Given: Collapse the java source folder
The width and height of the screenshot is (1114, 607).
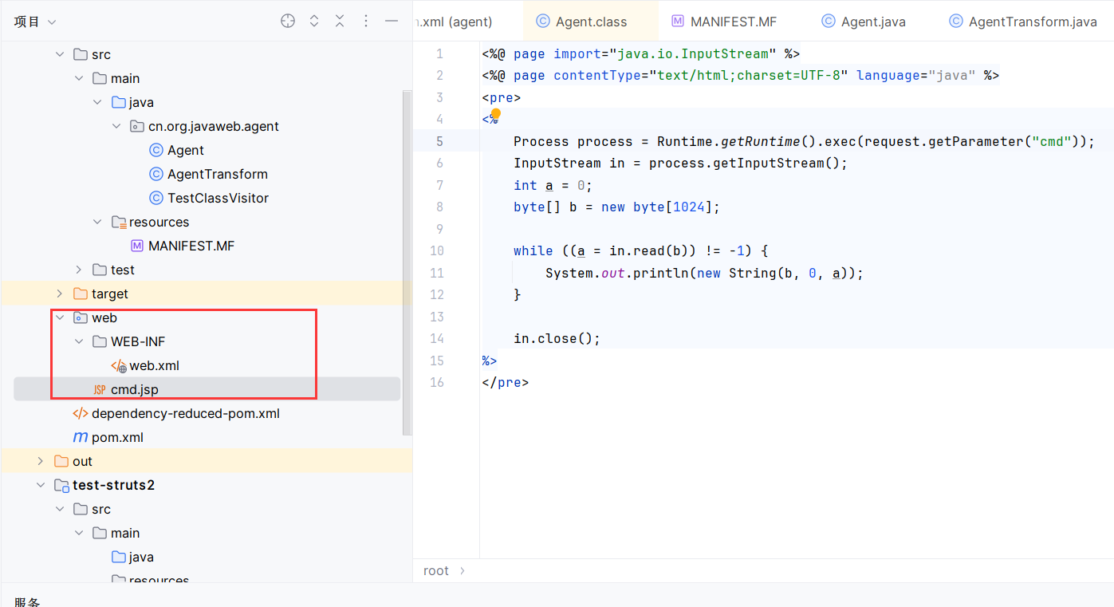Looking at the screenshot, I should pyautogui.click(x=97, y=102).
